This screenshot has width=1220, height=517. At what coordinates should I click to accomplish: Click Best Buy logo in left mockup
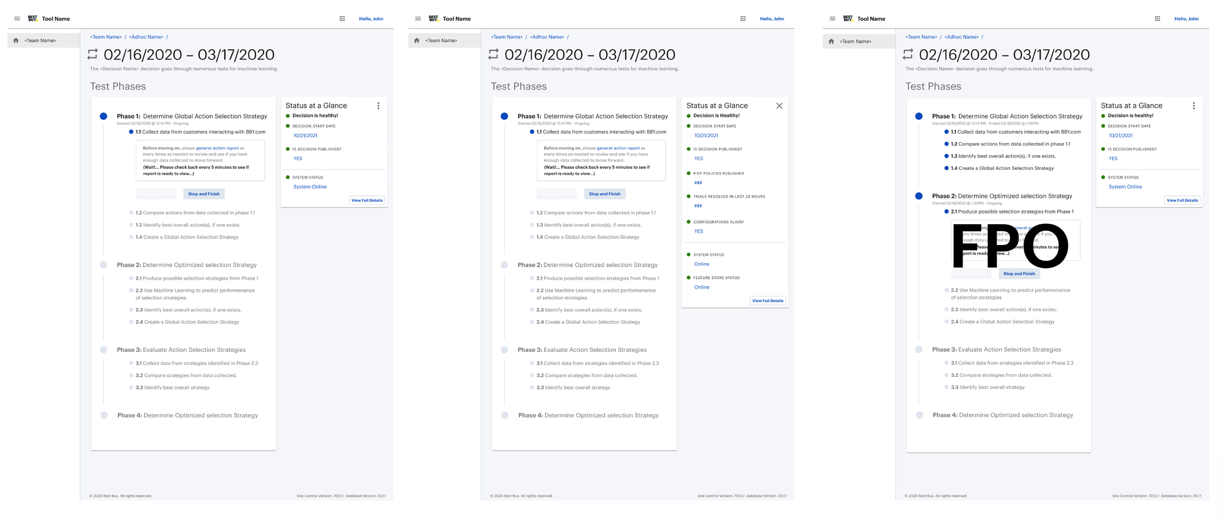coord(32,18)
